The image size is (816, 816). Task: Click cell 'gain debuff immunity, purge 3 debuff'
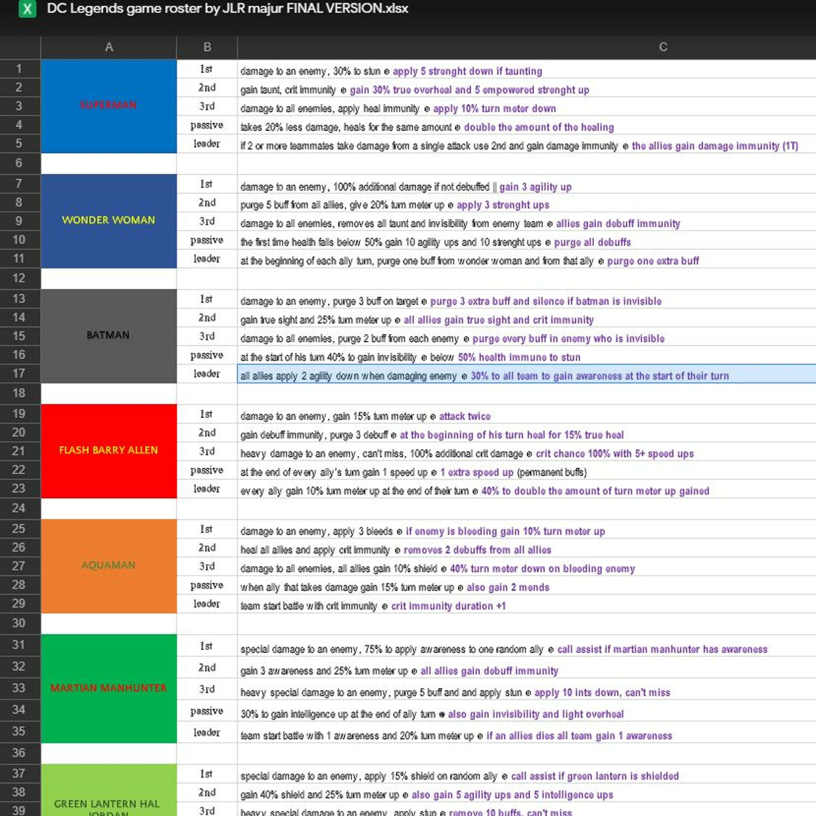(x=527, y=432)
